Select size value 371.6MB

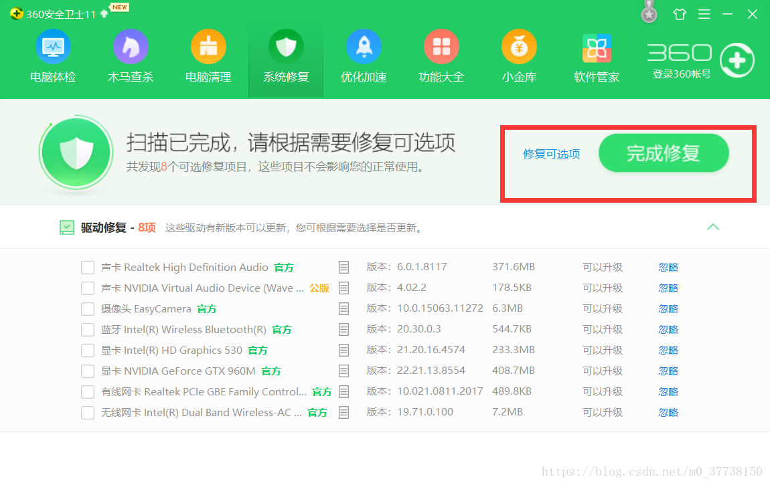pyautogui.click(x=513, y=267)
